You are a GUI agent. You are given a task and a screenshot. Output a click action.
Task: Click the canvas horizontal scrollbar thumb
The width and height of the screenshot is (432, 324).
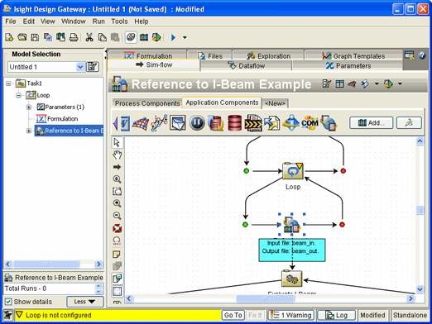(x=265, y=298)
